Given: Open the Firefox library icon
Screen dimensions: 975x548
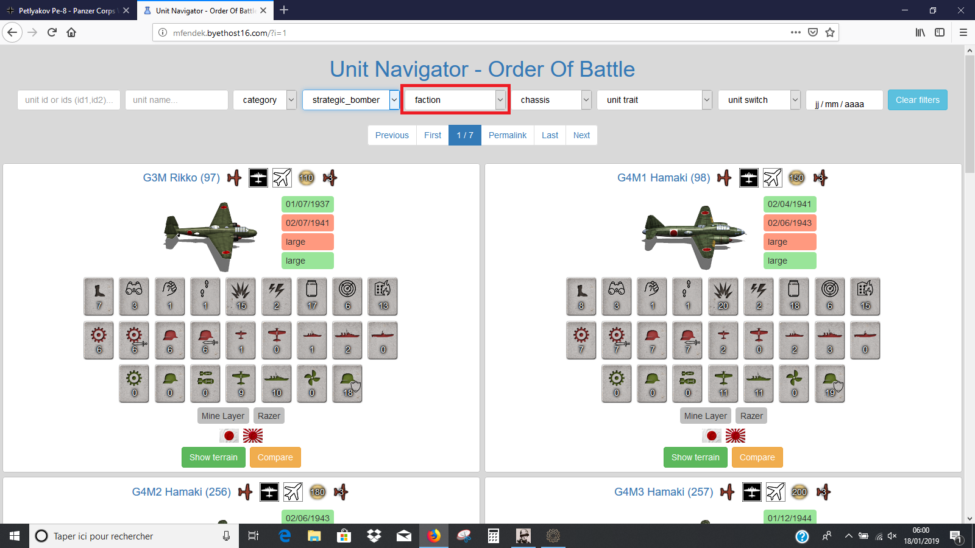Looking at the screenshot, I should coord(920,32).
